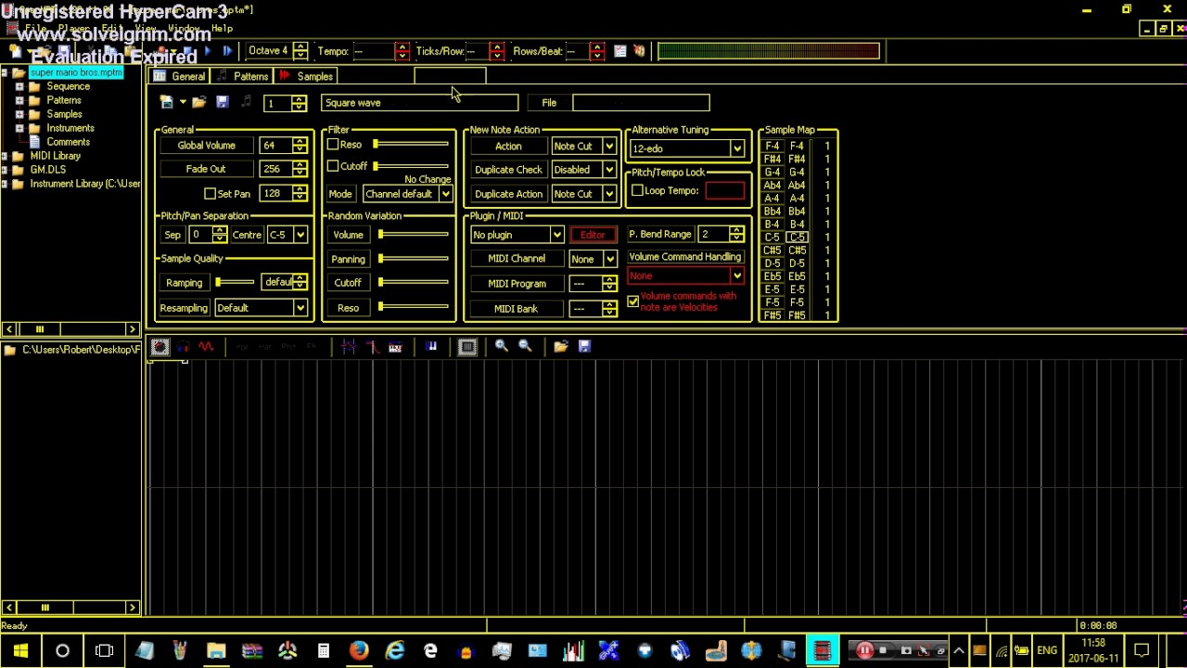This screenshot has width=1187, height=668.
Task: Zoom in on the envelope
Action: pos(502,347)
